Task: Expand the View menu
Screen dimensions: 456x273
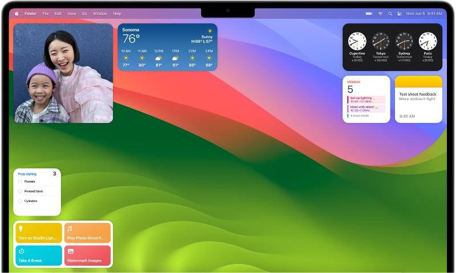Action: click(71, 13)
